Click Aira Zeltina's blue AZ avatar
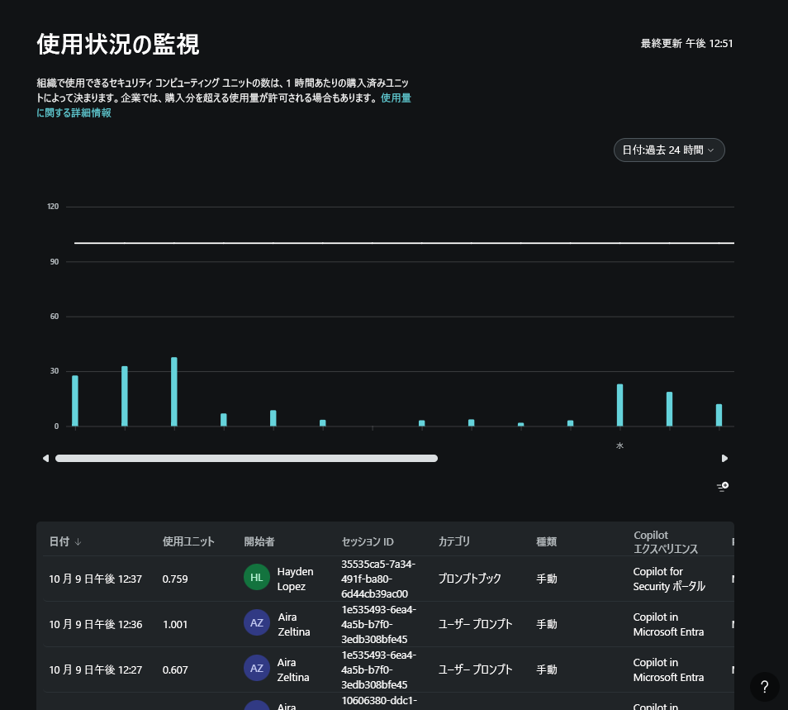Screen dimensions: 788x710 257,622
